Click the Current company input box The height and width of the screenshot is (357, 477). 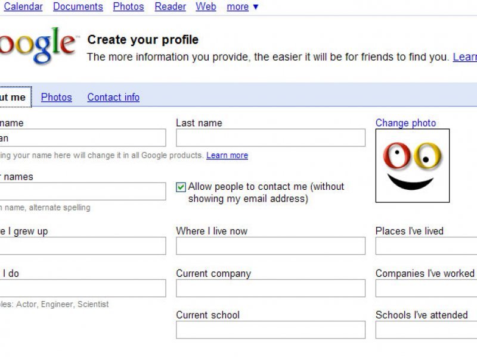(x=271, y=288)
